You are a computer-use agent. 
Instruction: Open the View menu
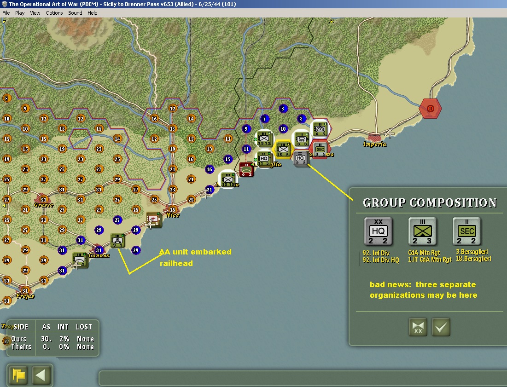(35, 13)
